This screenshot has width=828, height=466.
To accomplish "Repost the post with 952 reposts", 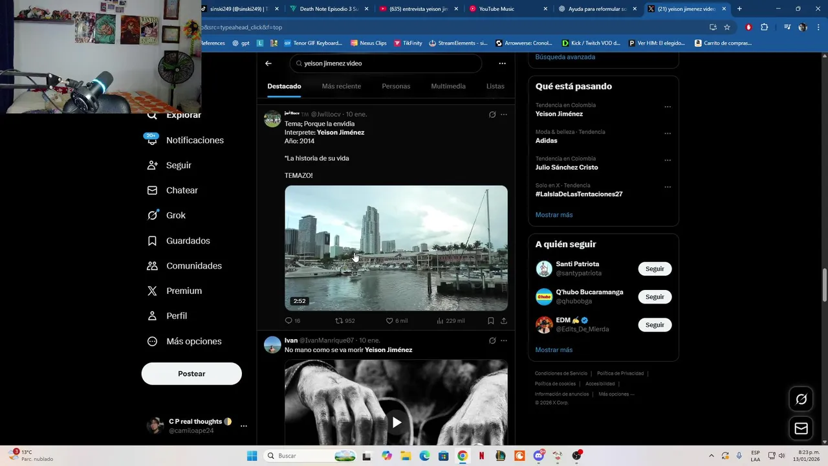I will (345, 320).
